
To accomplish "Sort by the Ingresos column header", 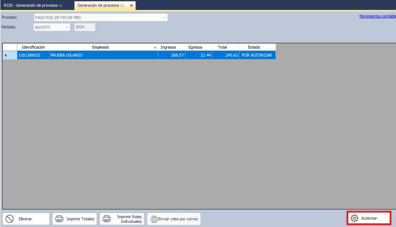I will 168,47.
